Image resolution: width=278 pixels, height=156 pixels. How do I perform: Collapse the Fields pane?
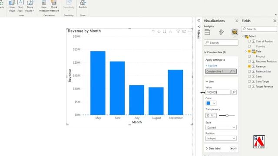(275, 21)
